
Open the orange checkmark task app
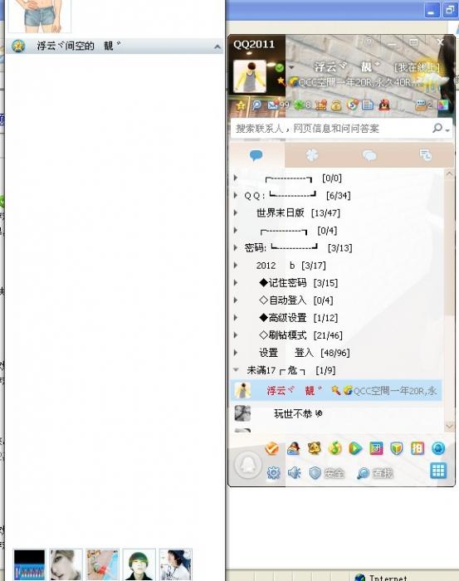coord(271,449)
